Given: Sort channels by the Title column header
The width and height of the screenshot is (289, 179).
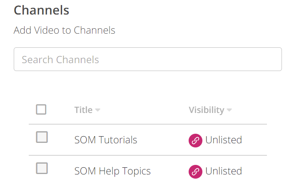Looking at the screenshot, I should pyautogui.click(x=83, y=110).
